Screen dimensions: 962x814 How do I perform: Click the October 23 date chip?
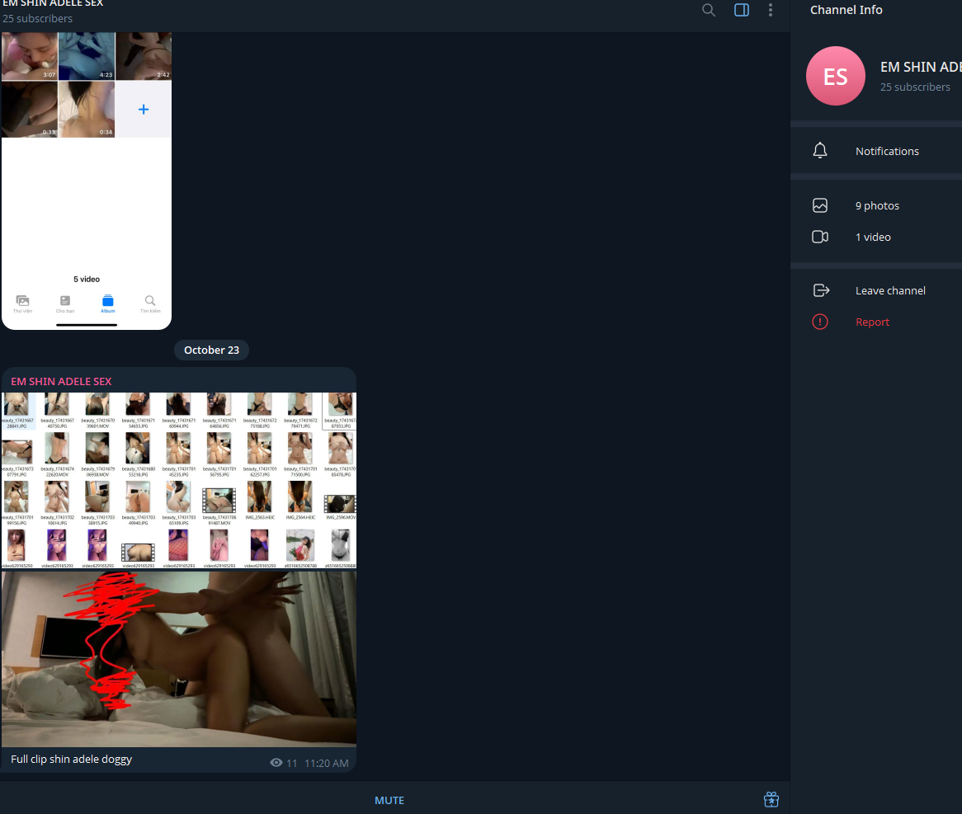[x=211, y=350]
